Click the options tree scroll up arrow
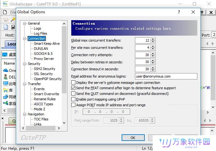216x151 pixels. pyautogui.click(x=64, y=24)
